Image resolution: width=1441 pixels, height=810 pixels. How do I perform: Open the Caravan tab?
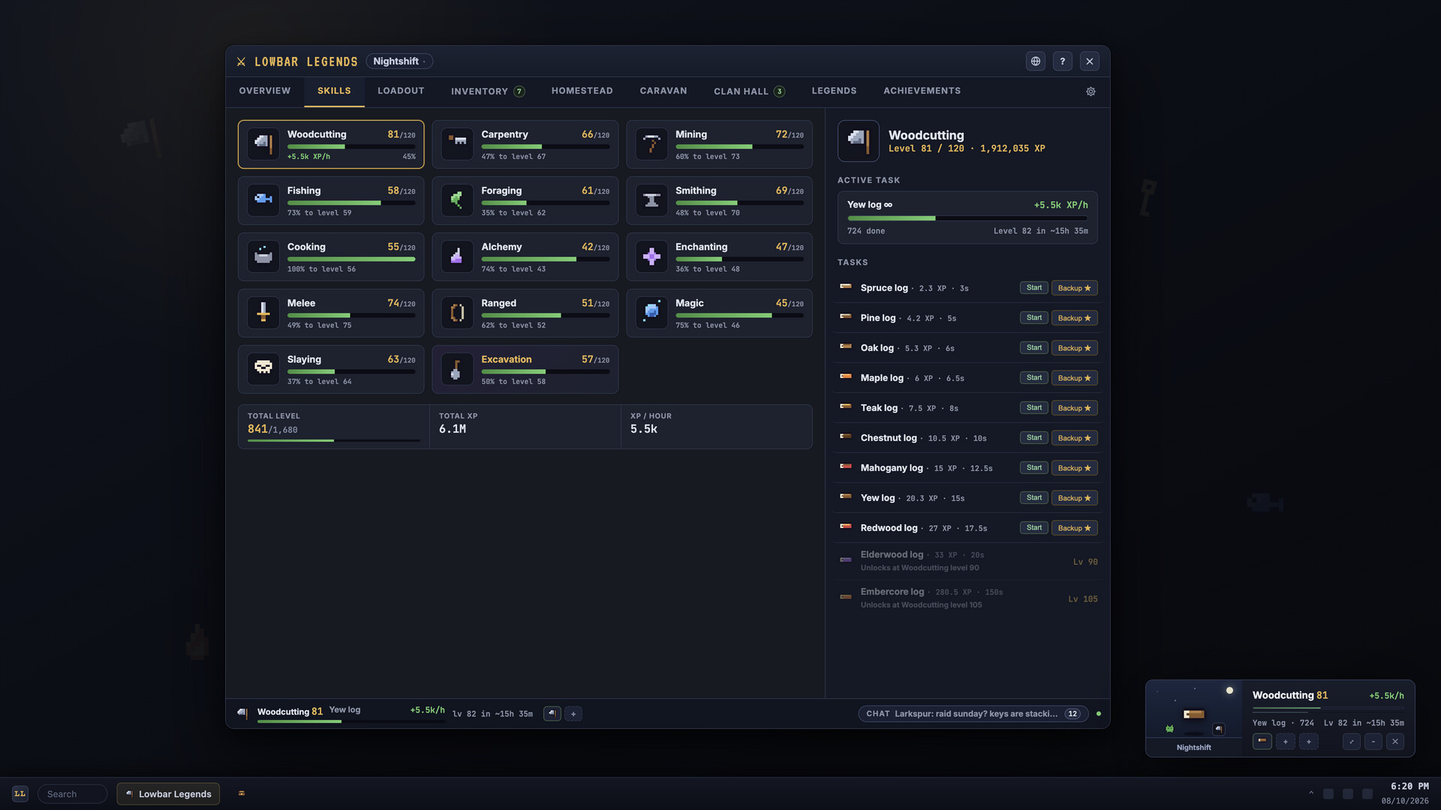663,91
